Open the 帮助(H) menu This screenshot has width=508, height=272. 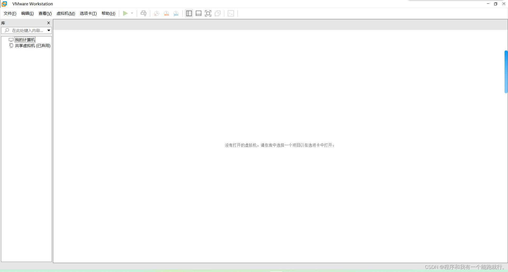click(108, 13)
